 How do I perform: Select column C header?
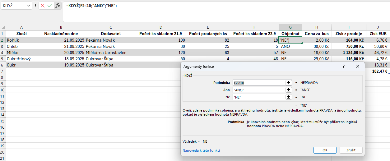[111, 27]
